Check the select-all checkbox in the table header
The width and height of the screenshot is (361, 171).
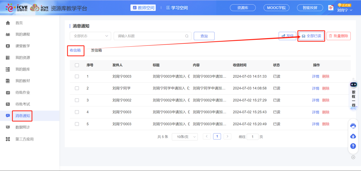(76, 65)
